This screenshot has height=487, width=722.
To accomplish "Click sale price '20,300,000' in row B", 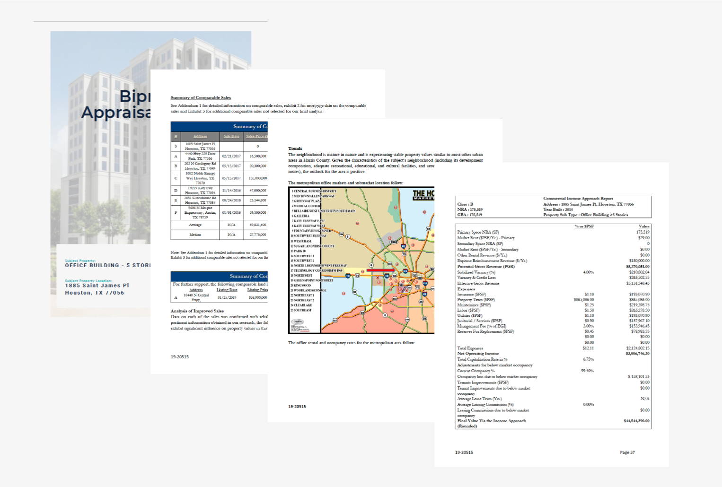I will [x=258, y=166].
